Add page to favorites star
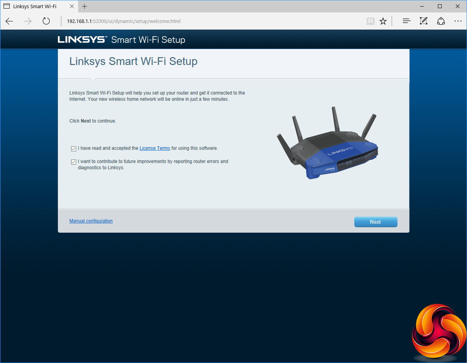The height and width of the screenshot is (363, 467). [383, 21]
